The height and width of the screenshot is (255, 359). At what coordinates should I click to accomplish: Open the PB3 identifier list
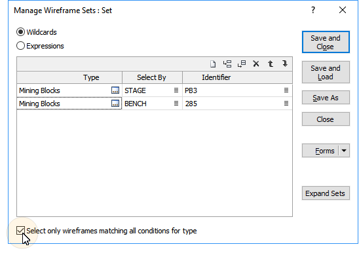tap(286, 90)
